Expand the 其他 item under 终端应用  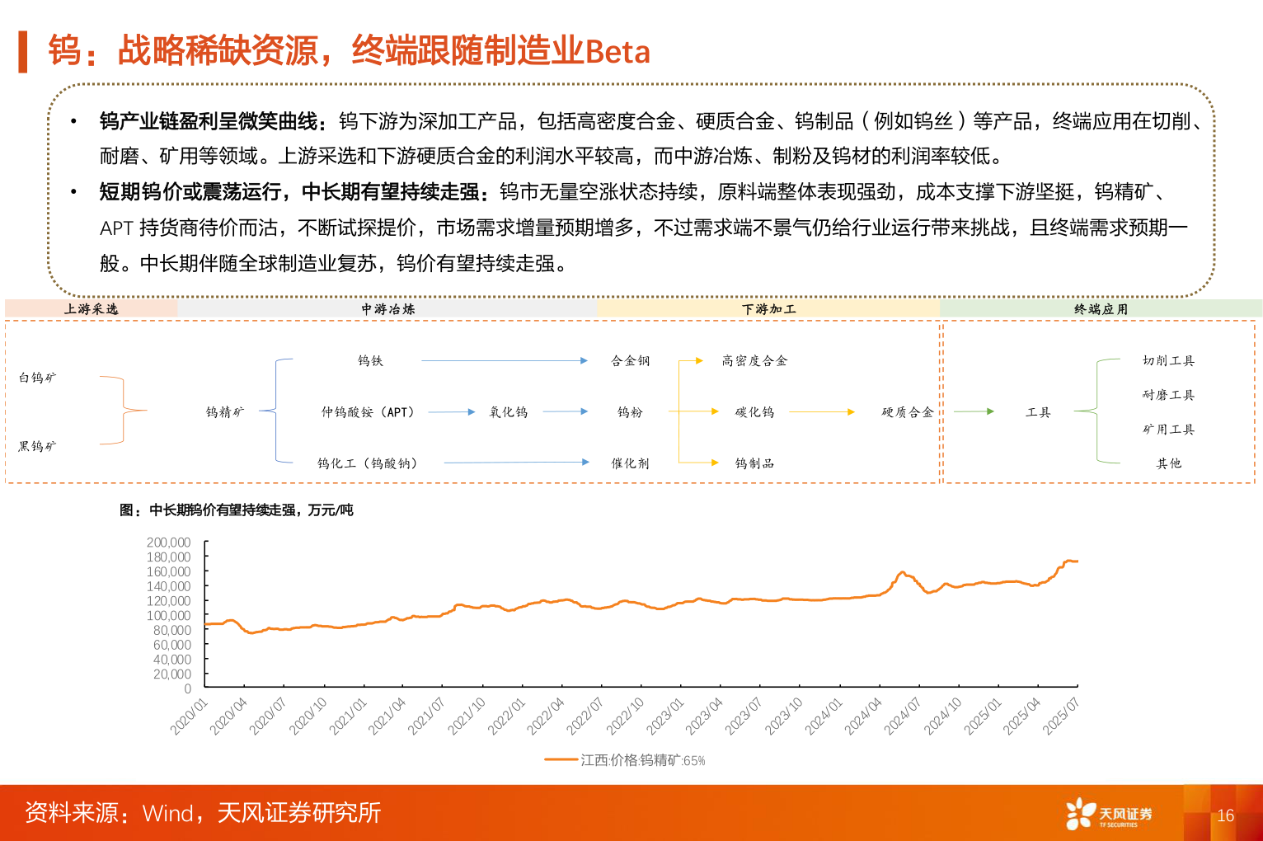1167,463
